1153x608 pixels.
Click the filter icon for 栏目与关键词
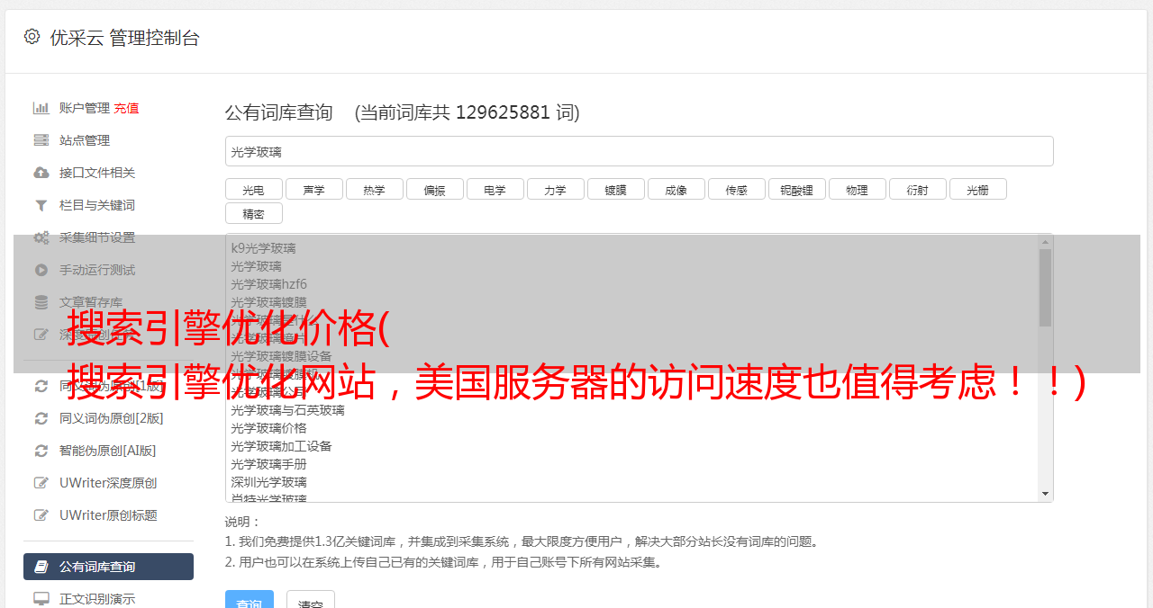pyautogui.click(x=41, y=205)
